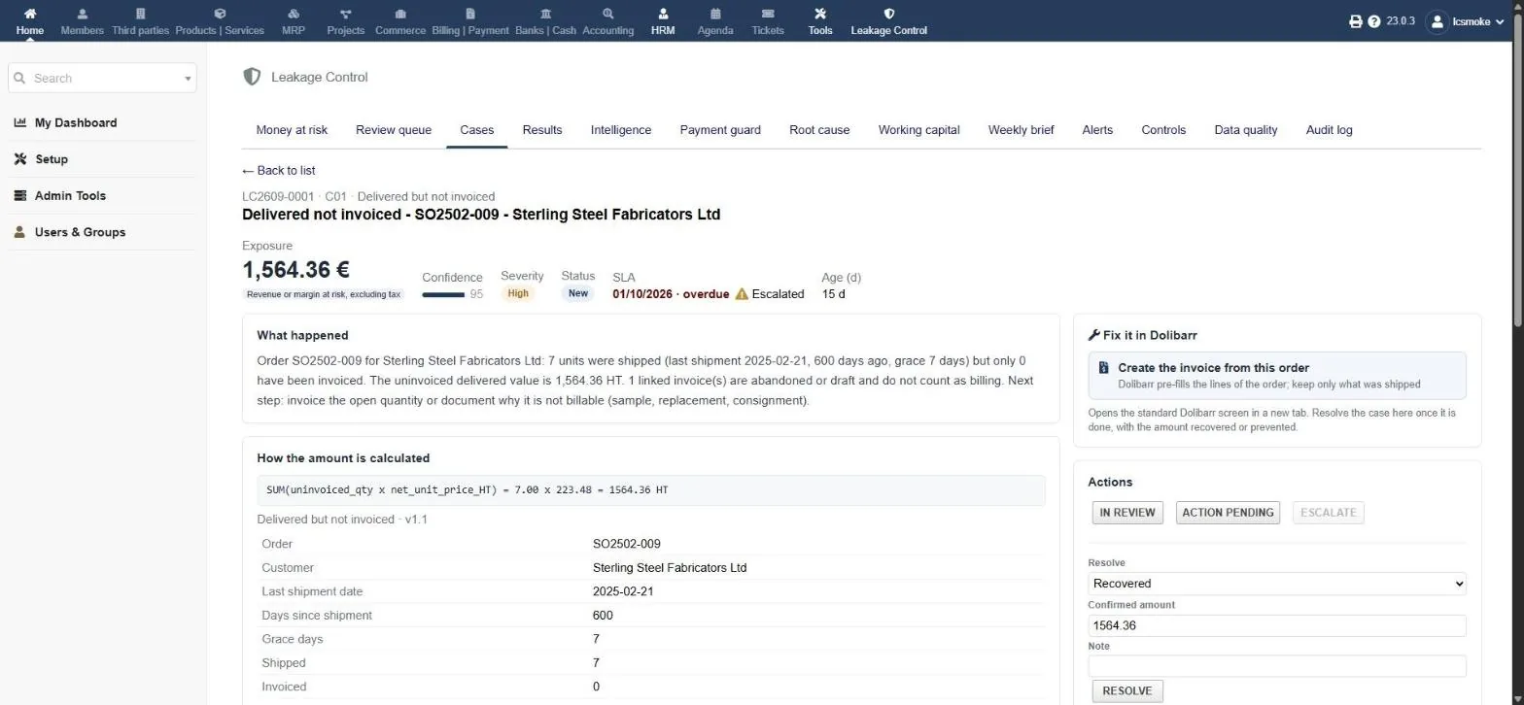This screenshot has width=1524, height=705.
Task: Open the search box dropdown arrow
Action: [x=188, y=79]
